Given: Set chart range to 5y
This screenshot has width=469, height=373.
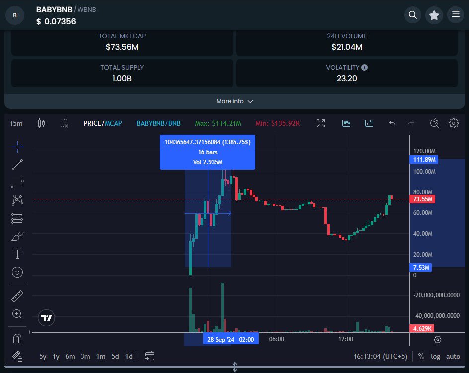Looking at the screenshot, I should pyautogui.click(x=43, y=356).
